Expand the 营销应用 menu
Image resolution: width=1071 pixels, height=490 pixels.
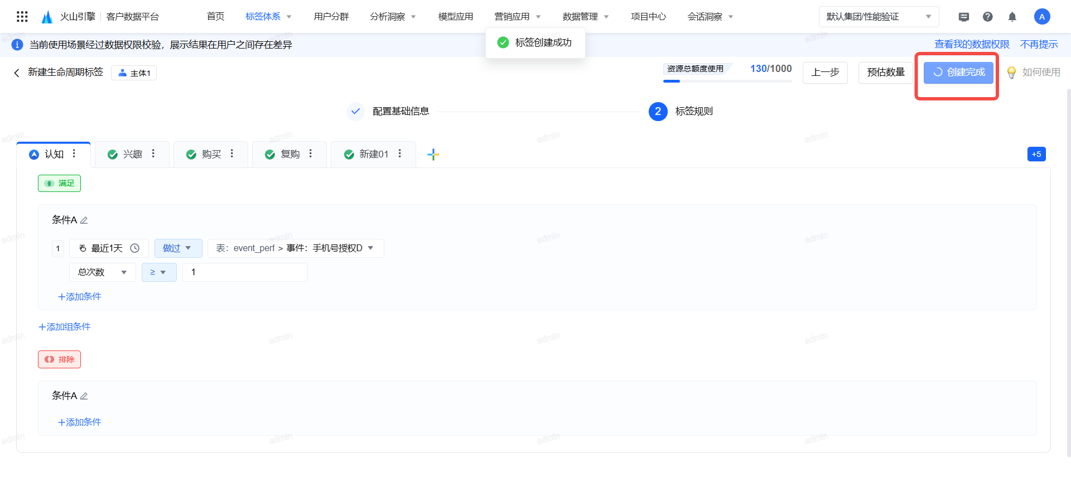coord(517,17)
